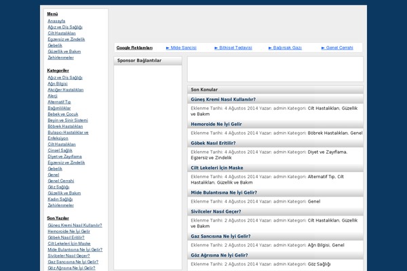Click the Bitkisel Tedavisi ad link
Image resolution: width=407 pixels, height=271 pixels.
233,47
